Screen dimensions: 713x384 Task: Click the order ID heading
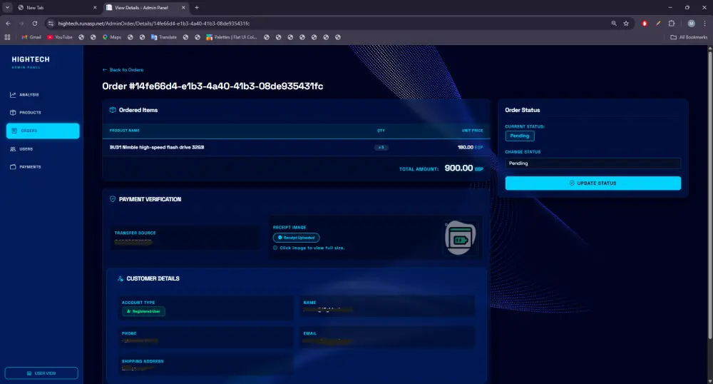coord(212,86)
